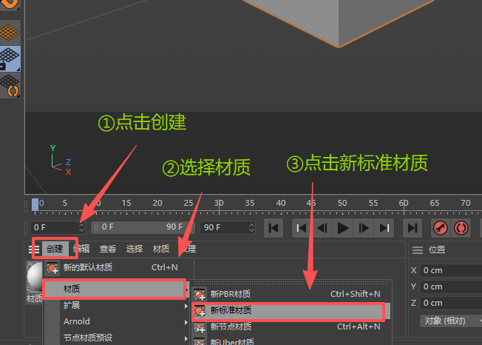Step forward one frame
The width and height of the screenshot is (482, 345).
pos(363,228)
